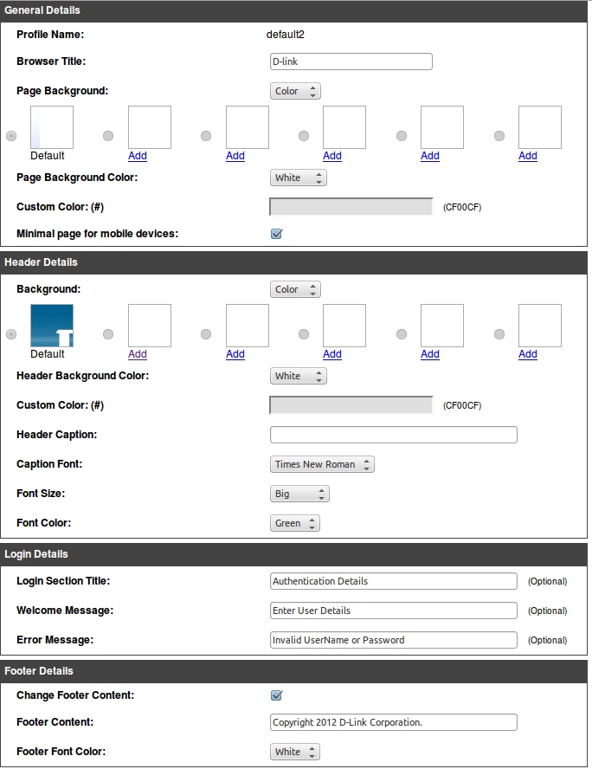Open the Font Size dropdown
Viewport: 592px width, 769px height.
[299, 494]
